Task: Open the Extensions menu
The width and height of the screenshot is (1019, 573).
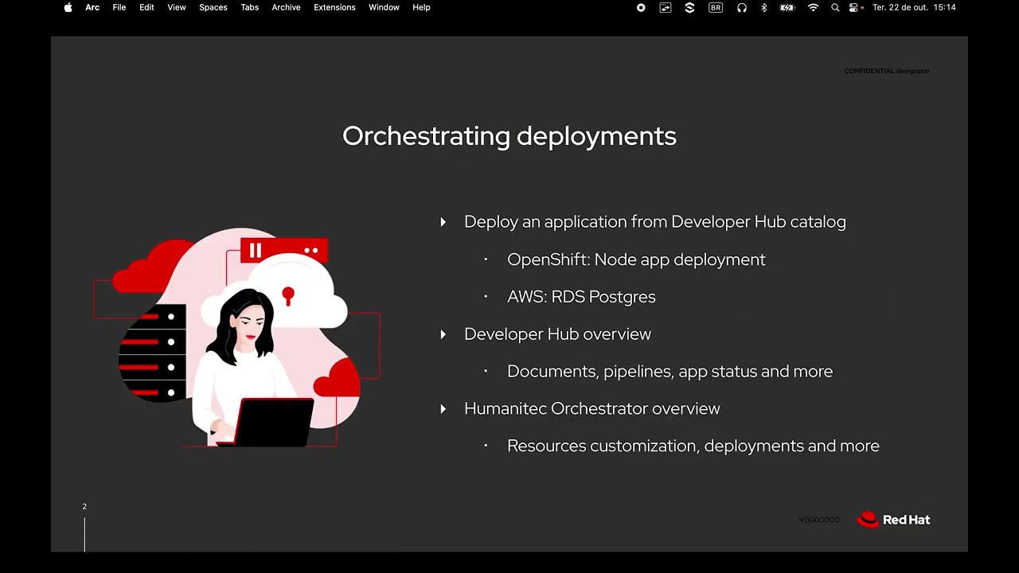Action: 334,7
